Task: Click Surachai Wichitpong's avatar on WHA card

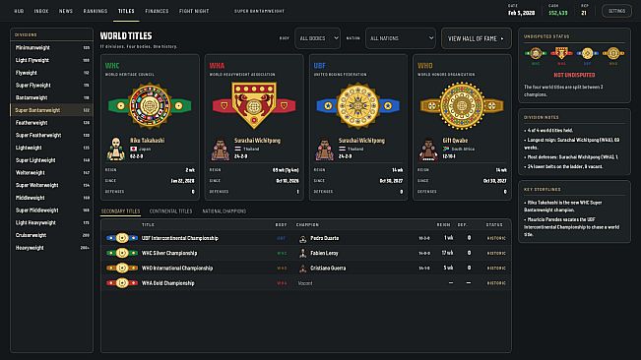Action: [220, 150]
